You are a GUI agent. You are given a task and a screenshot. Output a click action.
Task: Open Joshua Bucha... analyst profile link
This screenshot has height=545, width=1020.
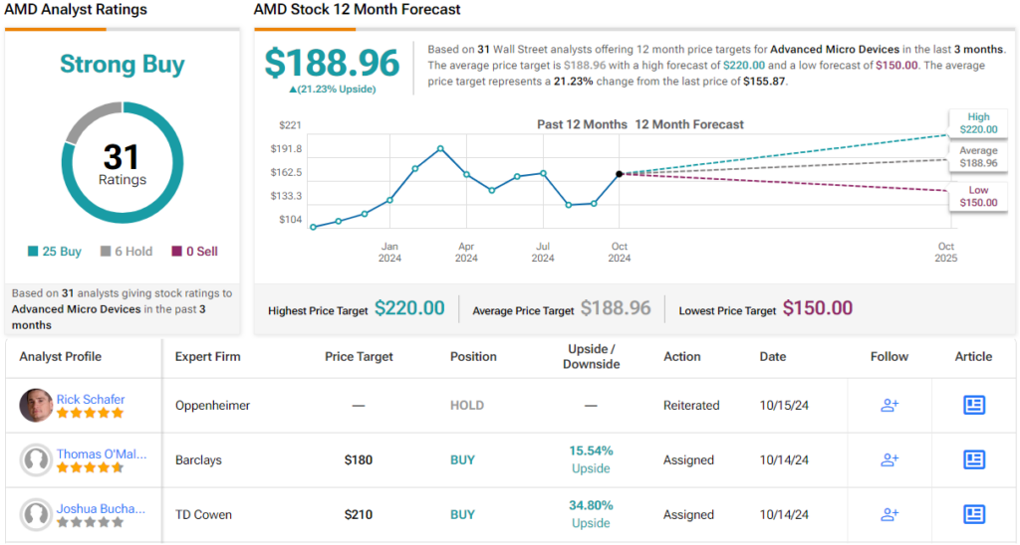click(101, 508)
